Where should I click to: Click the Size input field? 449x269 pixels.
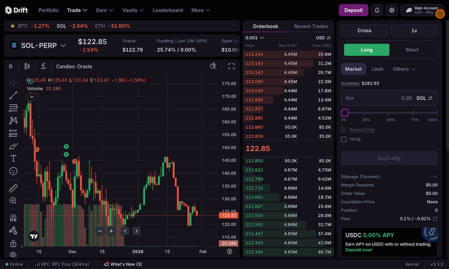(x=377, y=98)
